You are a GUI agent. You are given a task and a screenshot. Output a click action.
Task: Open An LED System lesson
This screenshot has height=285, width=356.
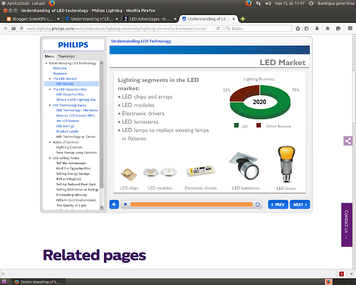click(x=67, y=121)
